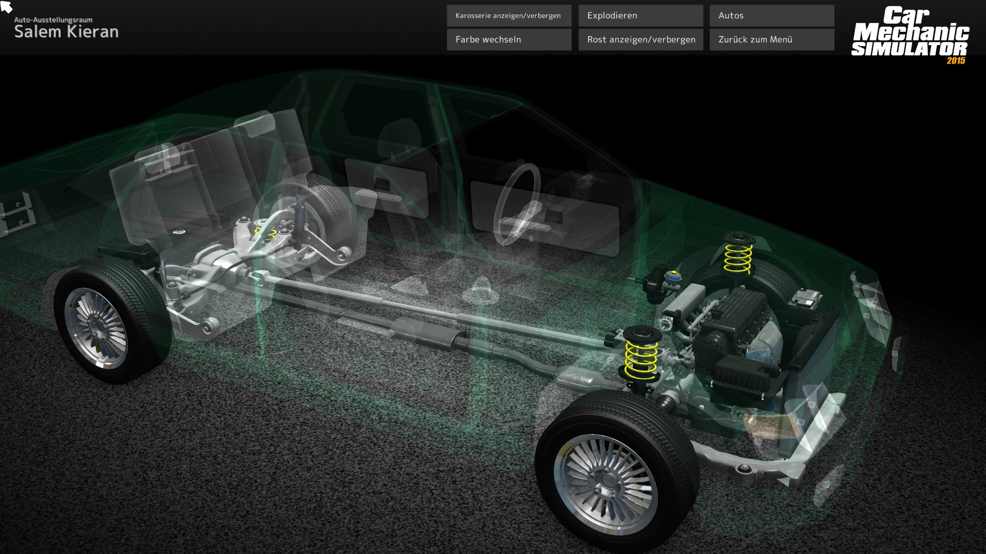Click the Salem Kieran car title
Viewport: 986px width, 554px height.
tap(66, 32)
